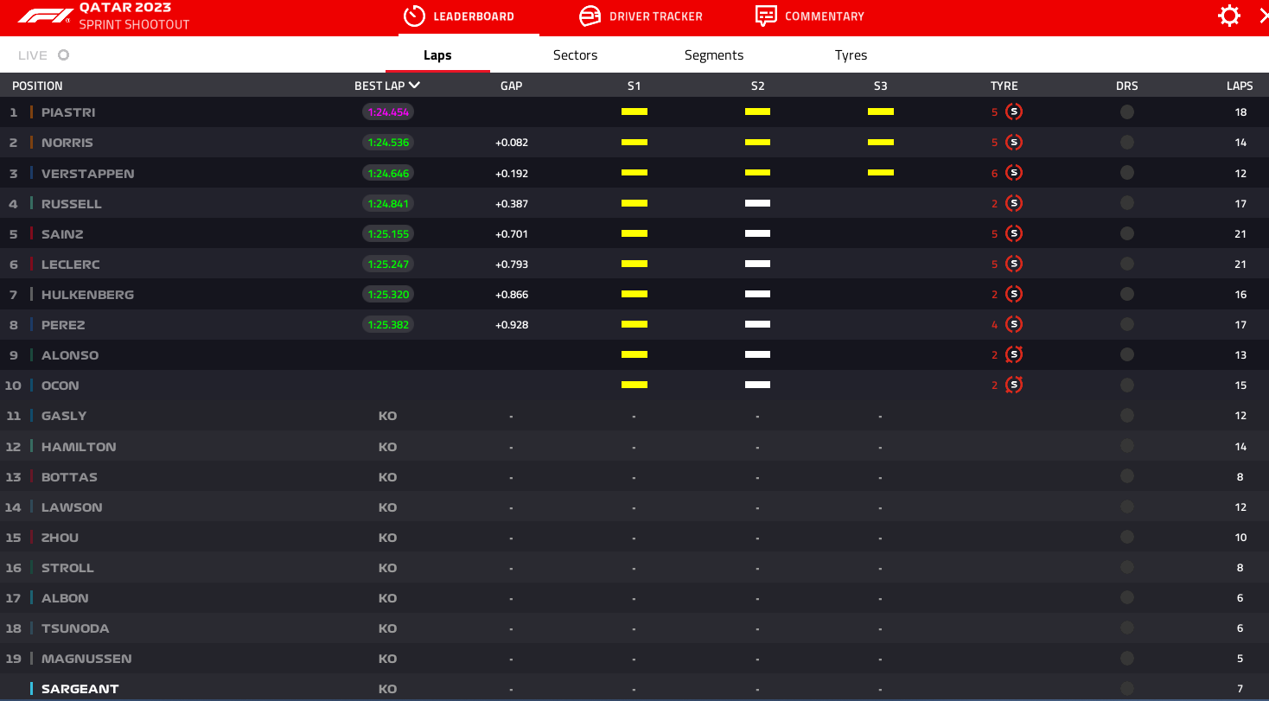
Task: Open the Commentary view
Action: 810,16
